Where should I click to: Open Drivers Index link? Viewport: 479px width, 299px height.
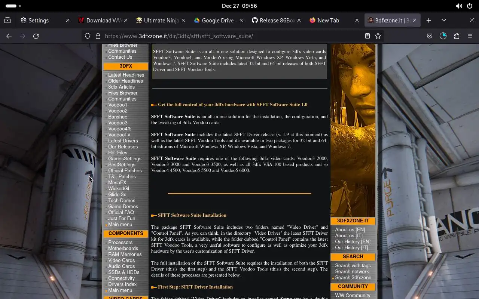tap(122, 284)
